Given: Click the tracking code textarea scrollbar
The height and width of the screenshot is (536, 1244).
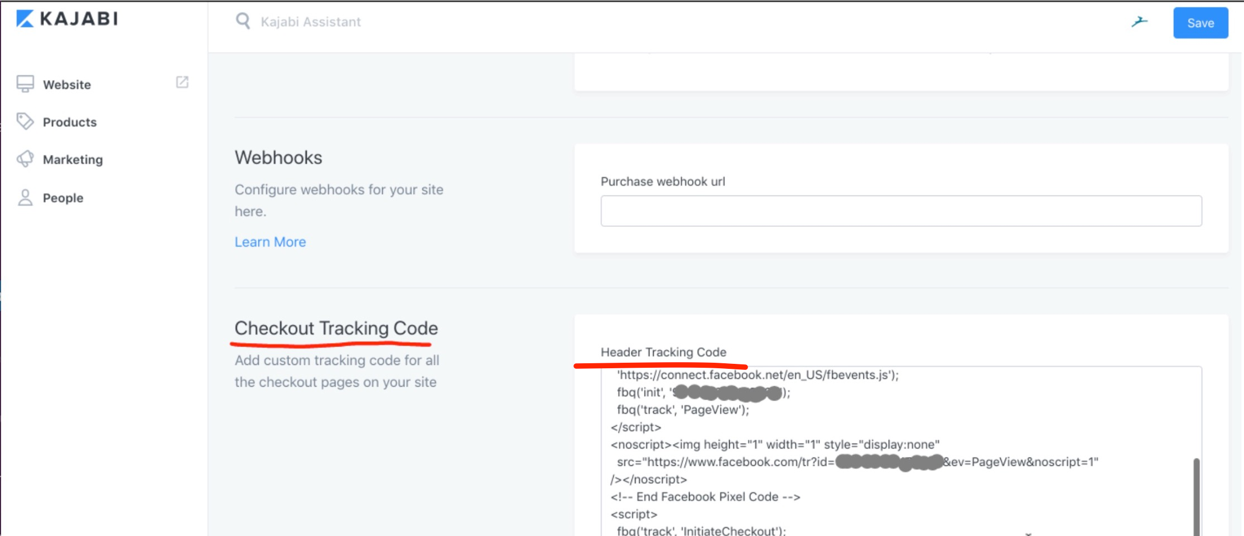Looking at the screenshot, I should click(x=1196, y=496).
